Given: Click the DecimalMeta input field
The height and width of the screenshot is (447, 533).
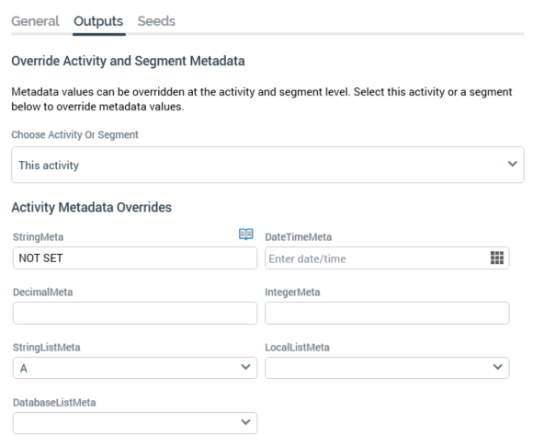Looking at the screenshot, I should click(x=135, y=313).
